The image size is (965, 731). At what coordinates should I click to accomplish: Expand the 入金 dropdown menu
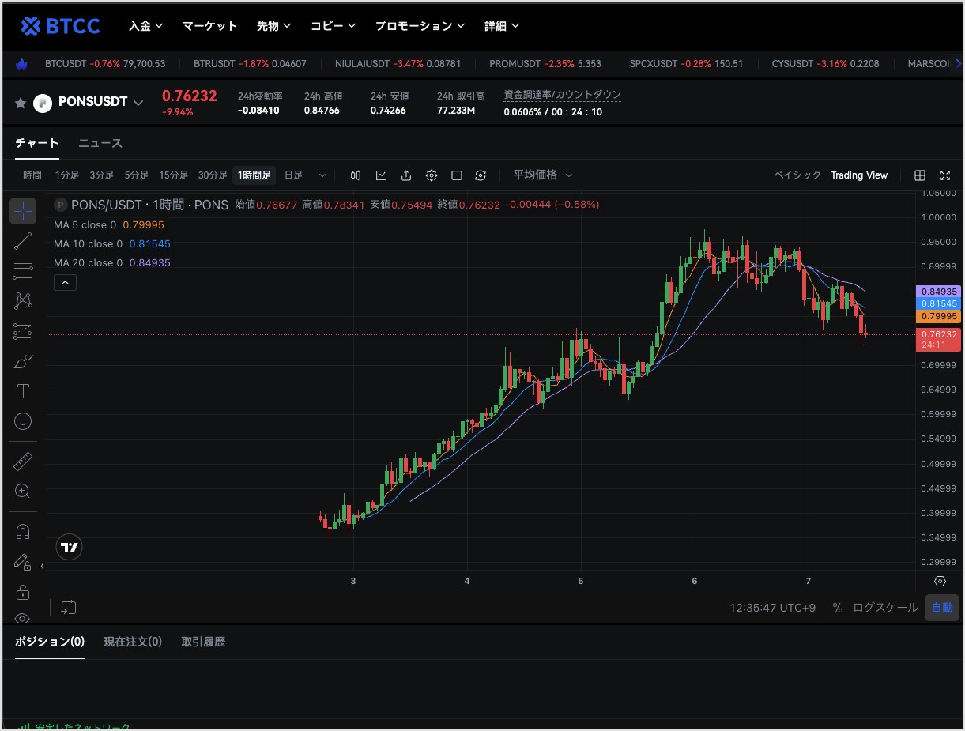point(146,26)
